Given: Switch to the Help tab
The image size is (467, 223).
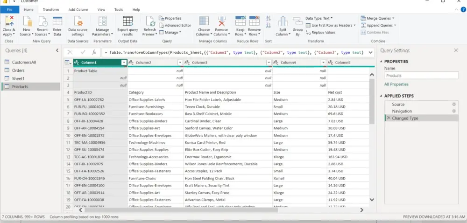Looking at the screenshot, I should coord(136,9).
